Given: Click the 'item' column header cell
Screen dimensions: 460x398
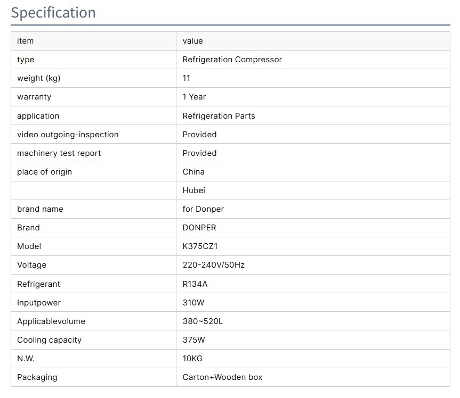Looking at the screenshot, I should click(x=25, y=41).
